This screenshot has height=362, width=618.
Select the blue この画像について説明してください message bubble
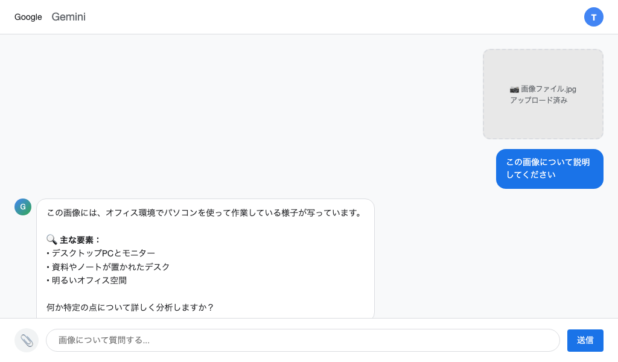coord(549,169)
